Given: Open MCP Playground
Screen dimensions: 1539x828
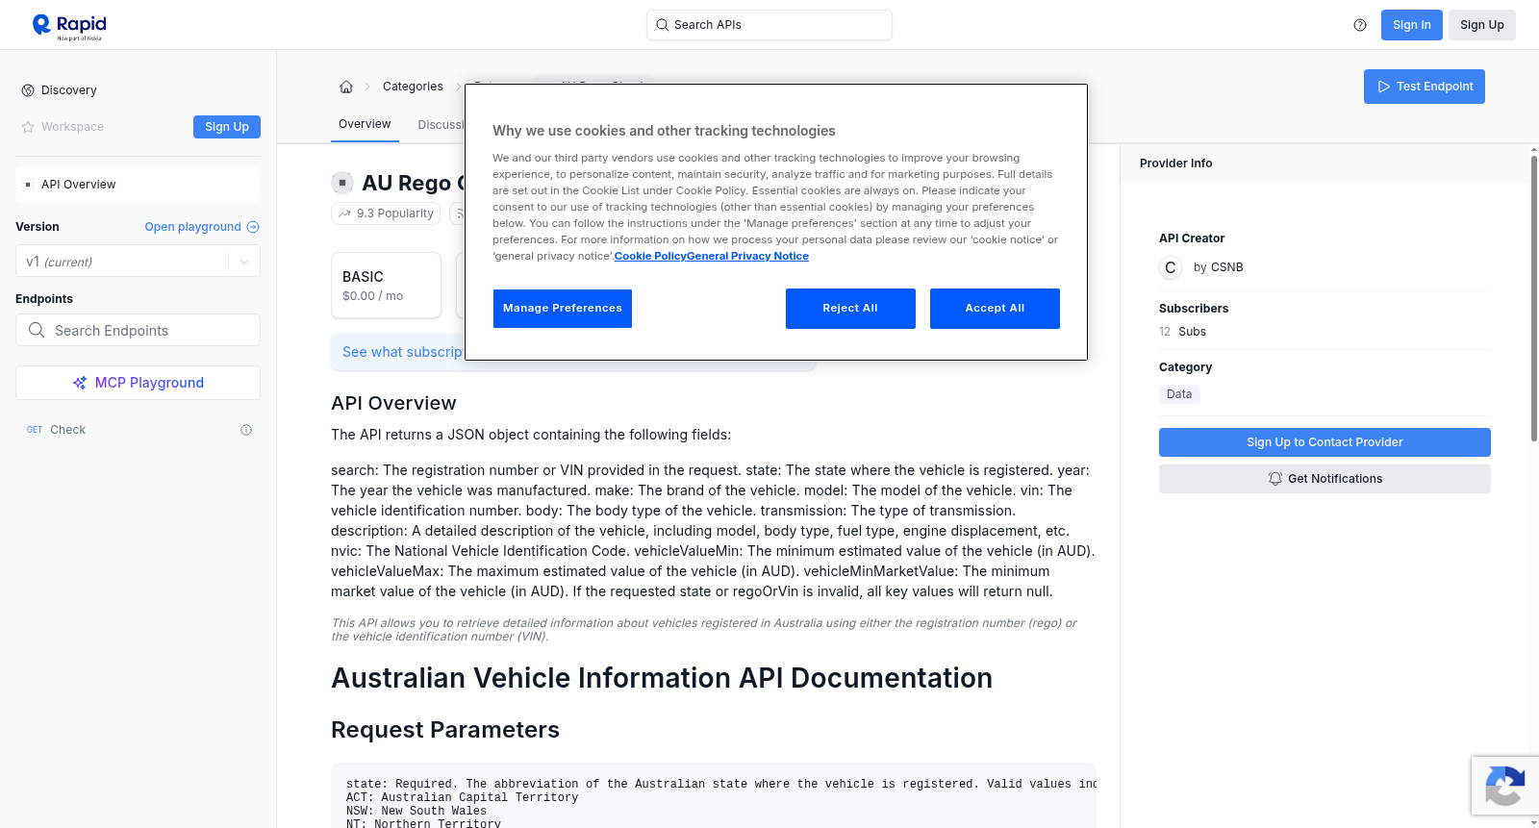Looking at the screenshot, I should 138,383.
